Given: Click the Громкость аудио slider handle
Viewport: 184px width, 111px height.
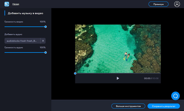Looking at the screenshot, I should 46,52.
